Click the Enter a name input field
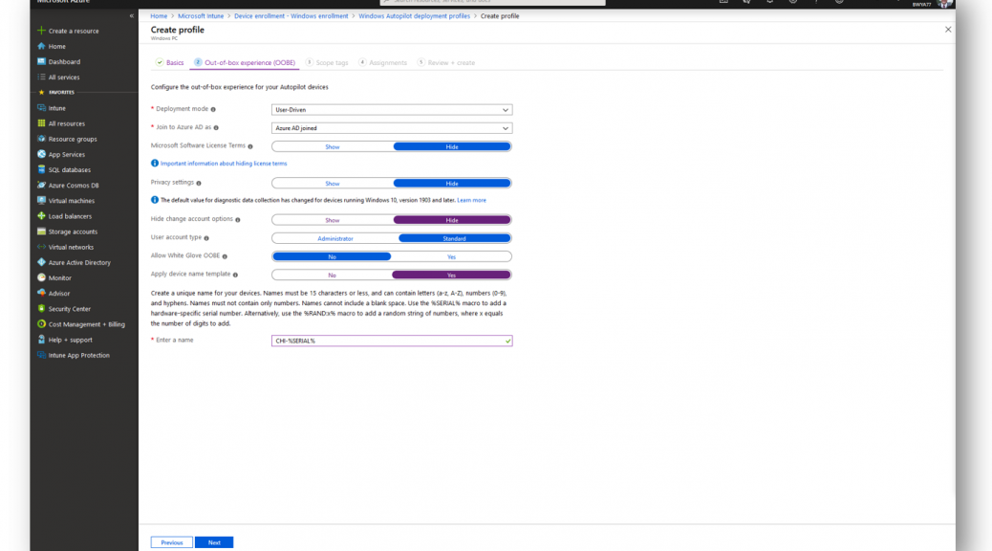 pyautogui.click(x=392, y=341)
